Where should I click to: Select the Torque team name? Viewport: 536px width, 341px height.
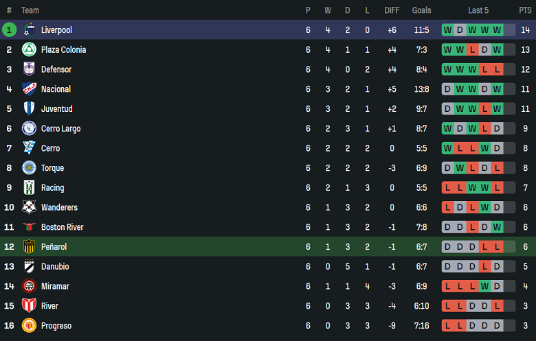coord(52,168)
